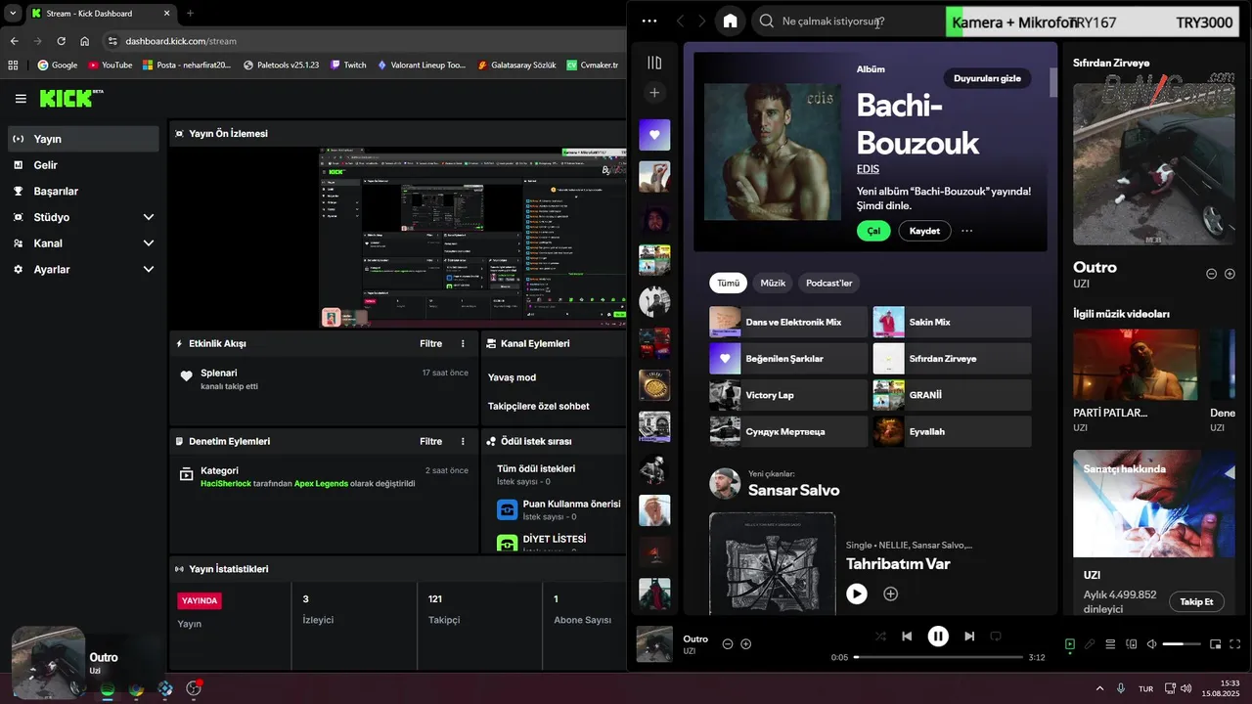Open Filtre in Etkinlik Akışı panel
1252x704 pixels.
pyautogui.click(x=430, y=343)
